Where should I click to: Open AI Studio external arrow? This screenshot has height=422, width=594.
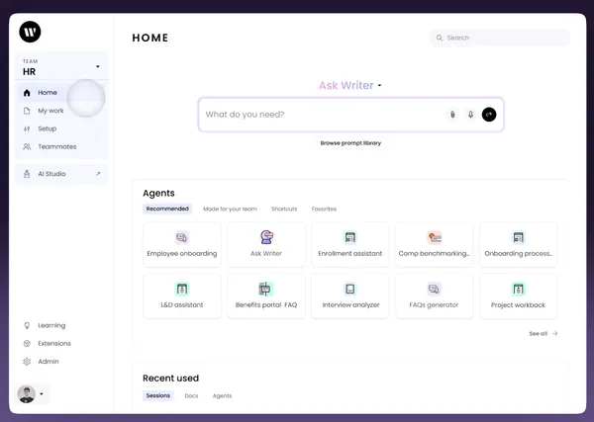click(98, 174)
